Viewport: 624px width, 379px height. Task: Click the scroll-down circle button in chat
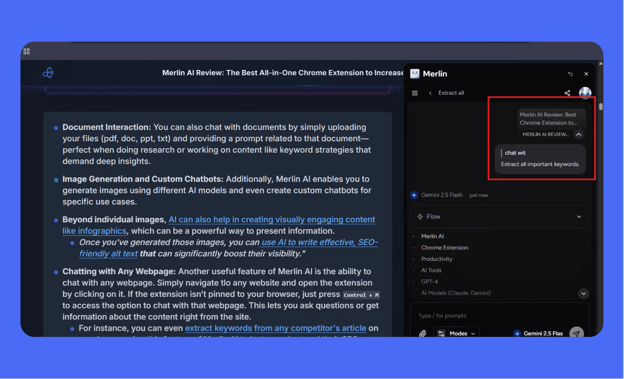click(x=584, y=294)
